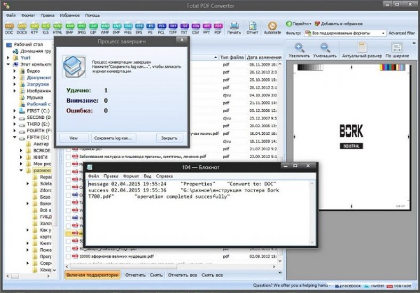This screenshot has height=293, width=420.
Task: Select PPT output format icon
Action: point(206,28)
